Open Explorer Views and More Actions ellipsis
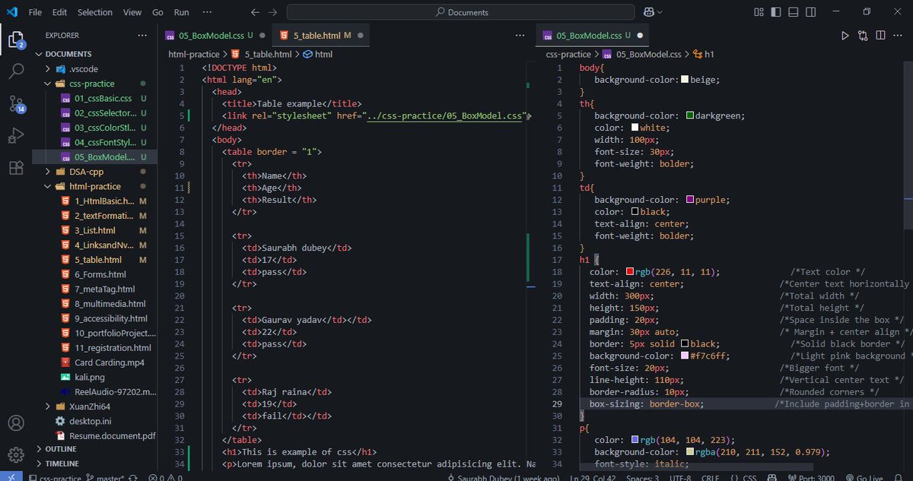Screen dimensions: 913x481 [x=142, y=36]
